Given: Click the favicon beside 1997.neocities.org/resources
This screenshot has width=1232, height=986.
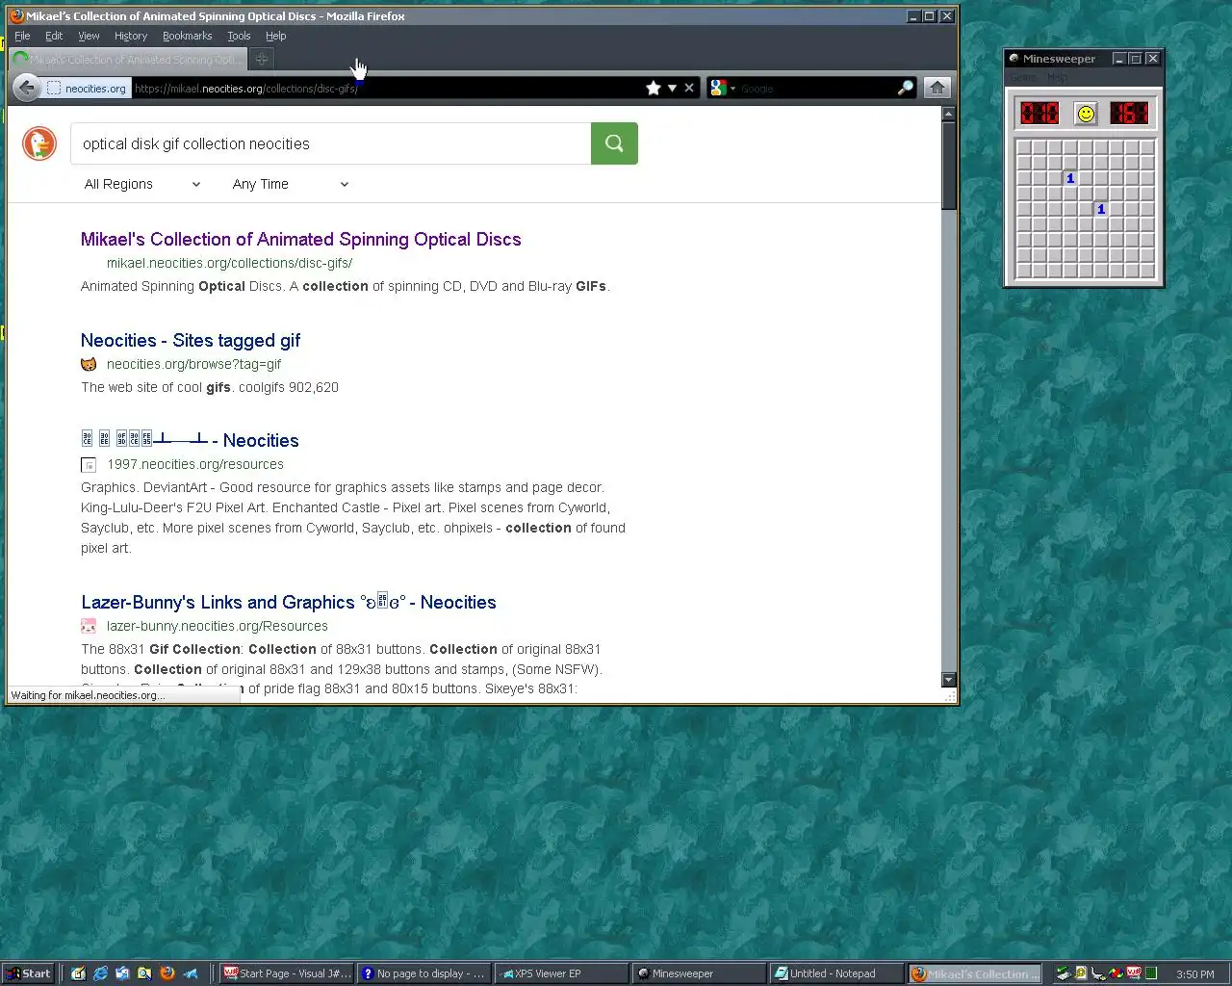Looking at the screenshot, I should [89, 464].
